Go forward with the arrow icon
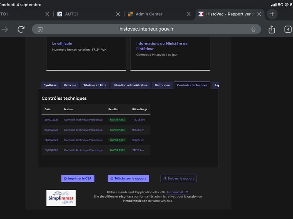 click(5, 29)
